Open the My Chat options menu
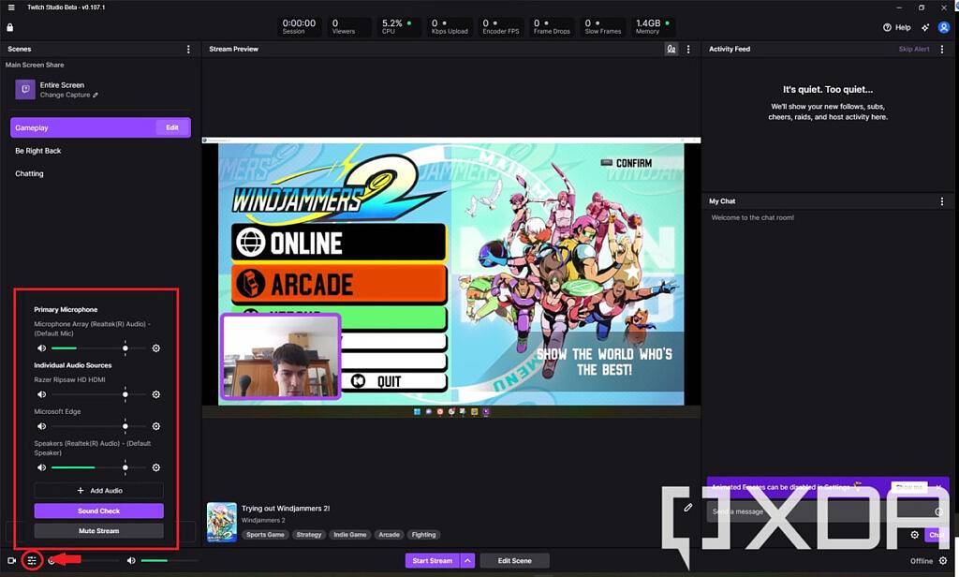Image resolution: width=959 pixels, height=577 pixels. pyautogui.click(x=942, y=200)
